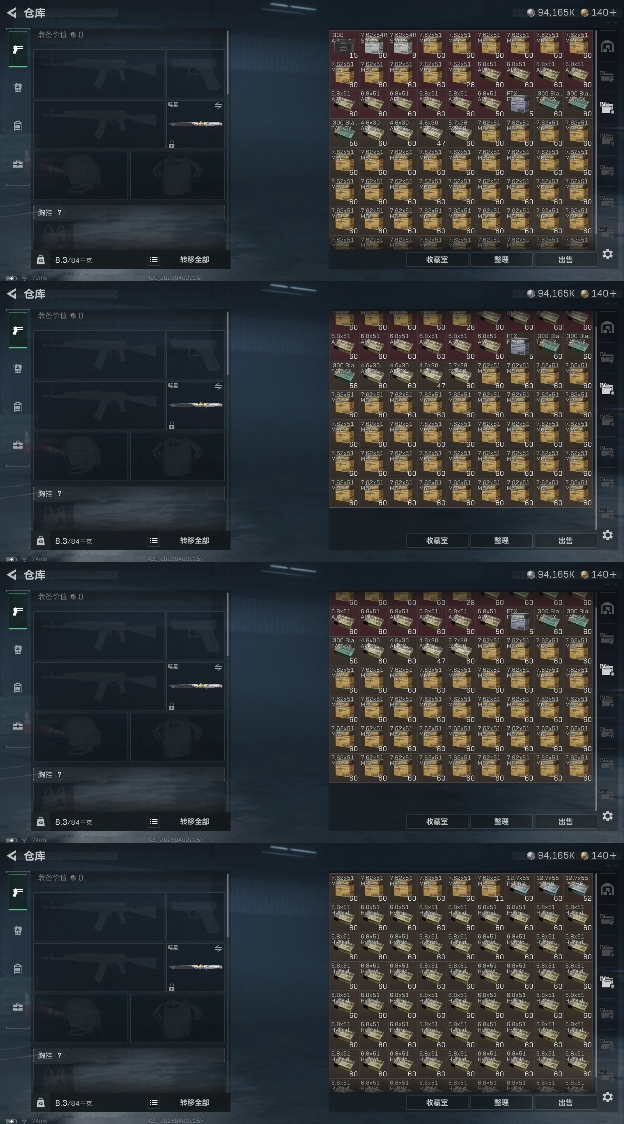Select the 7.62x51 M62 stack of 11
Screen dimensions: 624x1124
[x=491, y=888]
